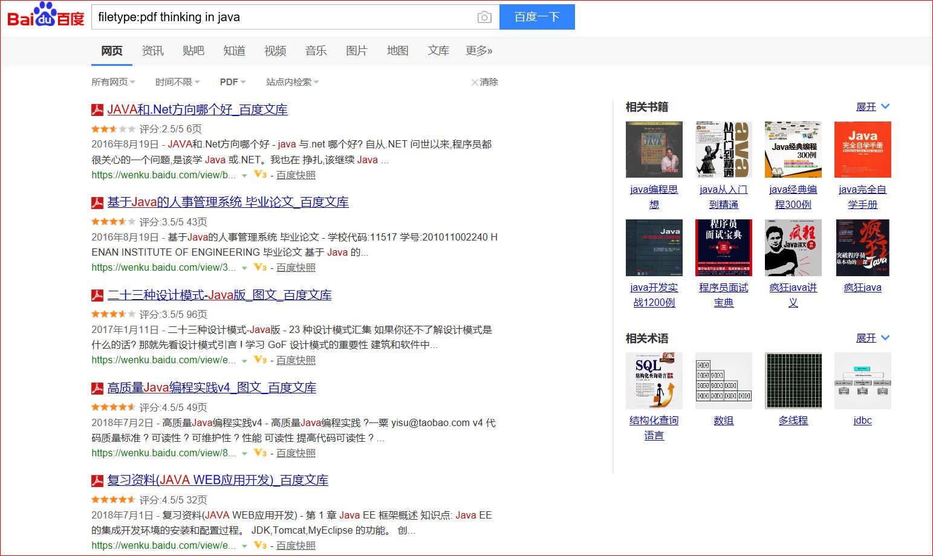Image resolution: width=933 pixels, height=556 pixels.
Task: Click the 清除 X clear filter icon
Action: pyautogui.click(x=475, y=82)
